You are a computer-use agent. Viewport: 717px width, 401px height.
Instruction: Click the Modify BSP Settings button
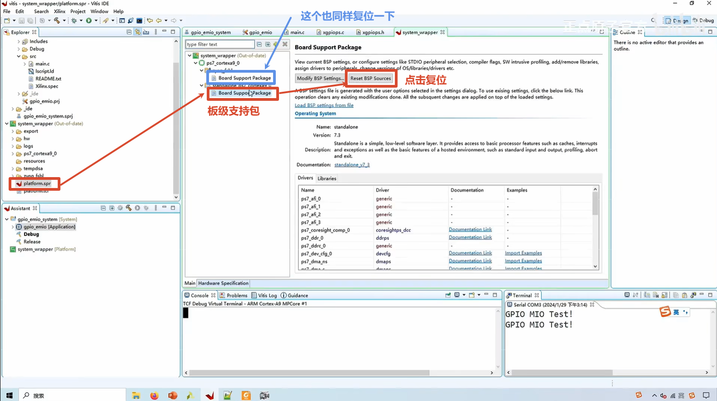point(320,78)
